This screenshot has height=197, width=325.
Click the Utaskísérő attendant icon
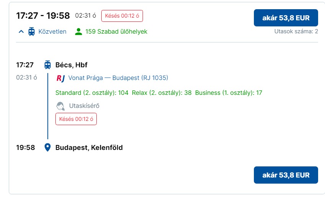(60, 106)
